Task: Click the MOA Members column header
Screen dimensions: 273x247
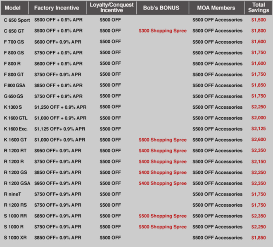Action: pyautogui.click(x=216, y=8)
